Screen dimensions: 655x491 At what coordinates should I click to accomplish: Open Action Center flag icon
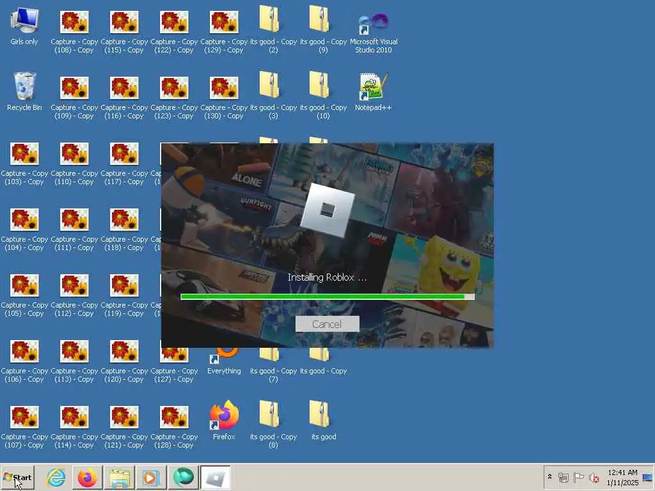coord(578,477)
